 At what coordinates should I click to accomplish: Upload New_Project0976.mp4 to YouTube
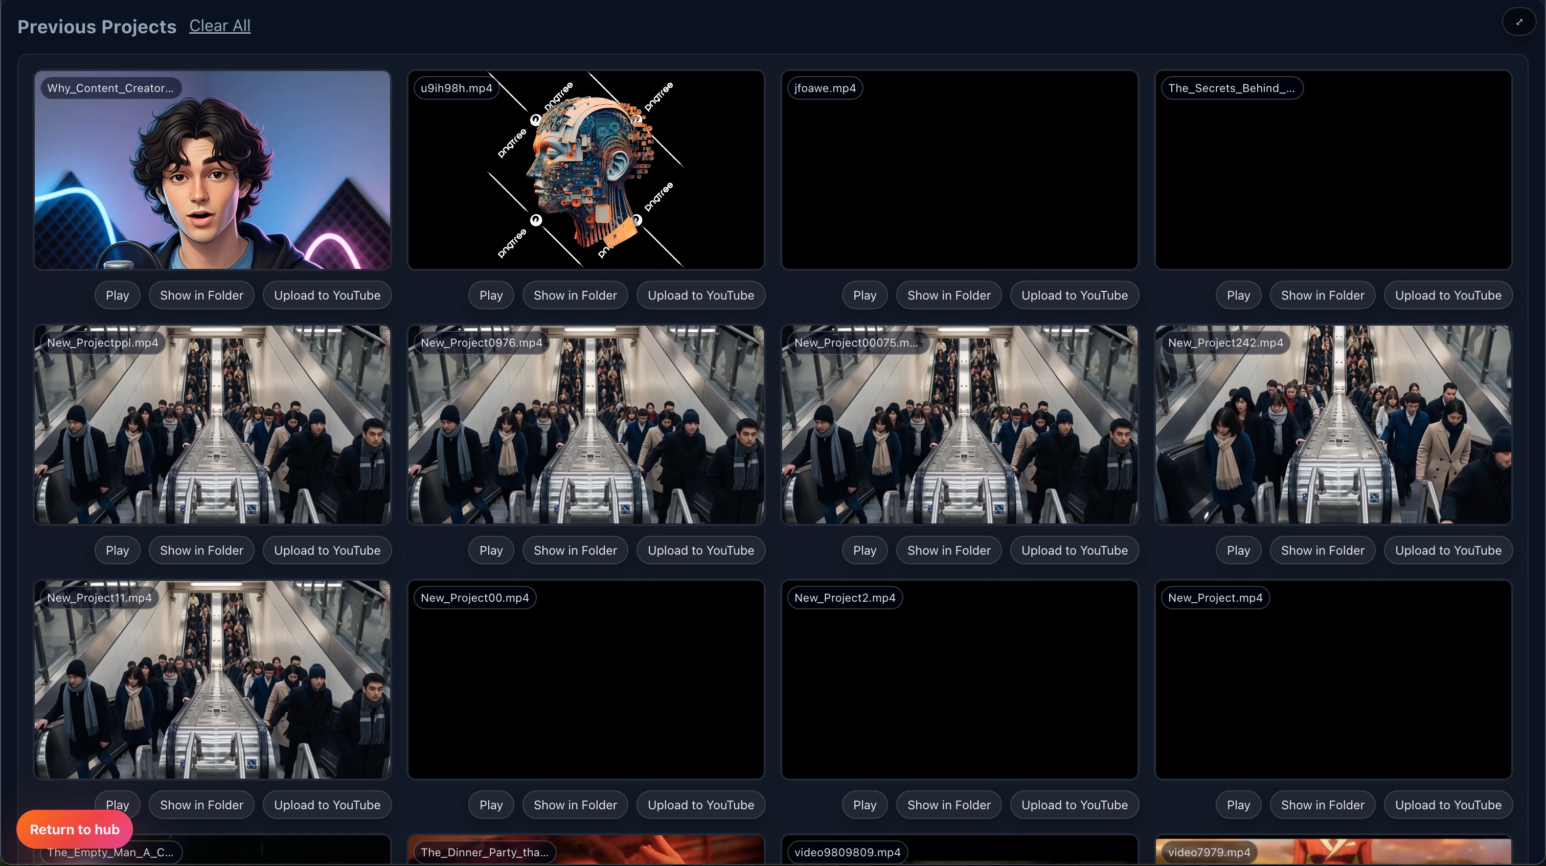700,550
